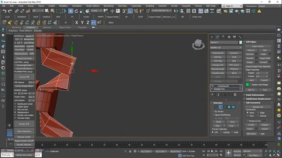Select the Face constraint radio
This screenshot has height=158, width=282.
point(248,116)
